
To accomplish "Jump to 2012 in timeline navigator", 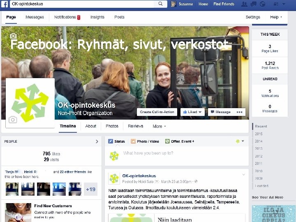I will pos(259,156).
